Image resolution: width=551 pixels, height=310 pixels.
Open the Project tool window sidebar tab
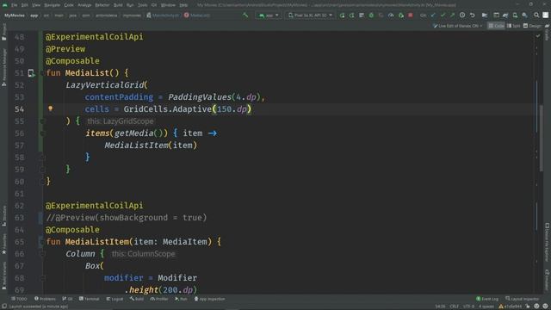pyautogui.click(x=3, y=32)
